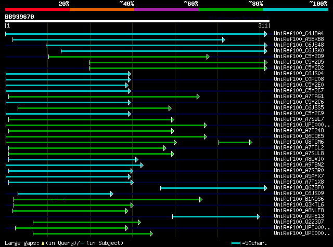Click the cyan ~100% identity legend segment
The height and width of the screenshot is (247, 333).
[296, 9]
